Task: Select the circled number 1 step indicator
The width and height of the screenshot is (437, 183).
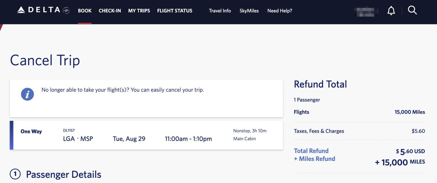Action: click(15, 174)
